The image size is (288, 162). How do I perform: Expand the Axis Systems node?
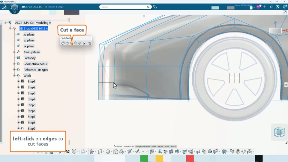pos(14,52)
